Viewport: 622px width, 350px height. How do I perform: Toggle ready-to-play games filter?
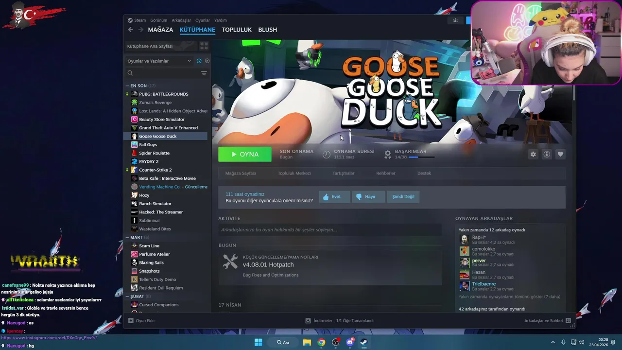point(207,61)
